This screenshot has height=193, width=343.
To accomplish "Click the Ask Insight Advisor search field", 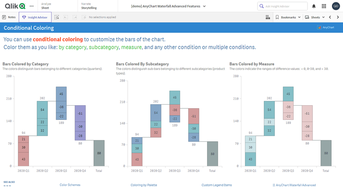I will (284, 6).
